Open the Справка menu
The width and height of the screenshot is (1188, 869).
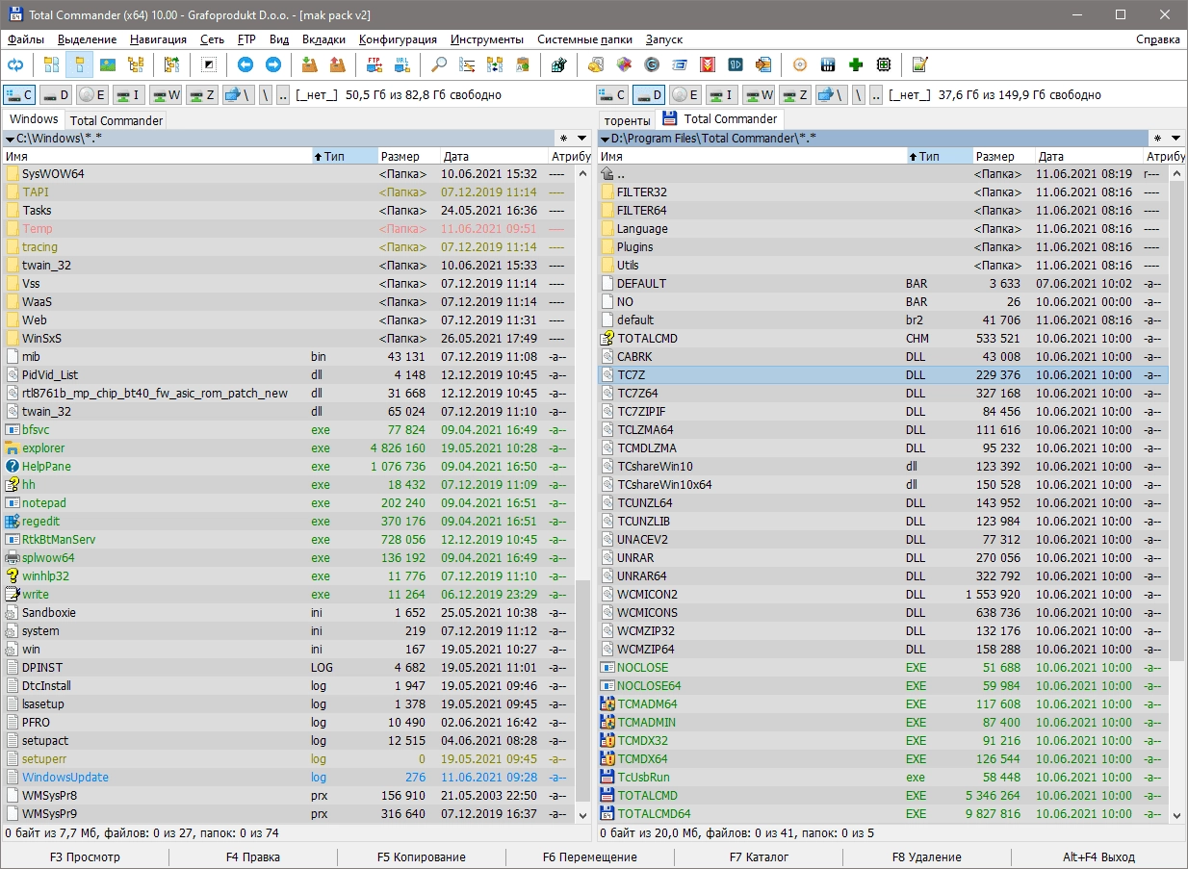[1157, 39]
